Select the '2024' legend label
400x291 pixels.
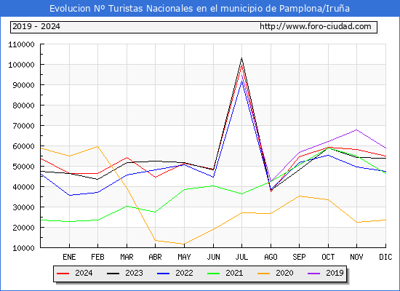click(x=84, y=273)
